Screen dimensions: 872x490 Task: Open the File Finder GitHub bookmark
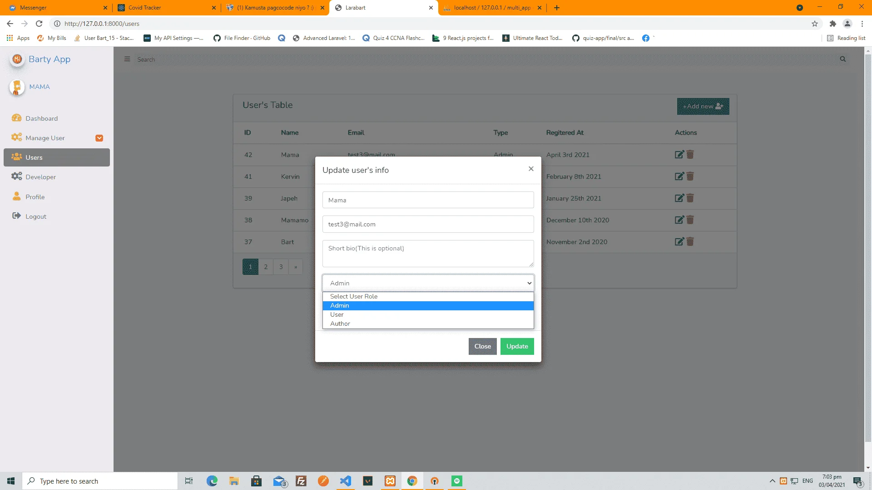pos(242,38)
